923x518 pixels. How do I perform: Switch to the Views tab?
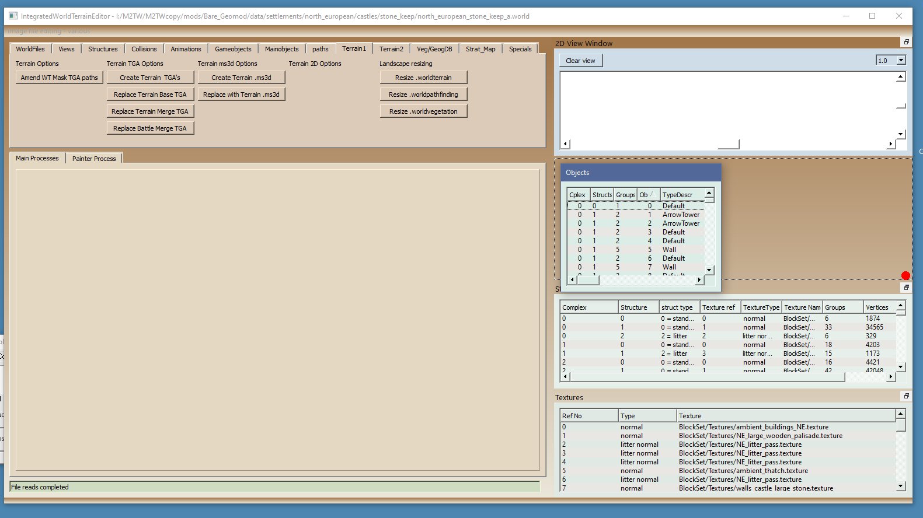[67, 49]
